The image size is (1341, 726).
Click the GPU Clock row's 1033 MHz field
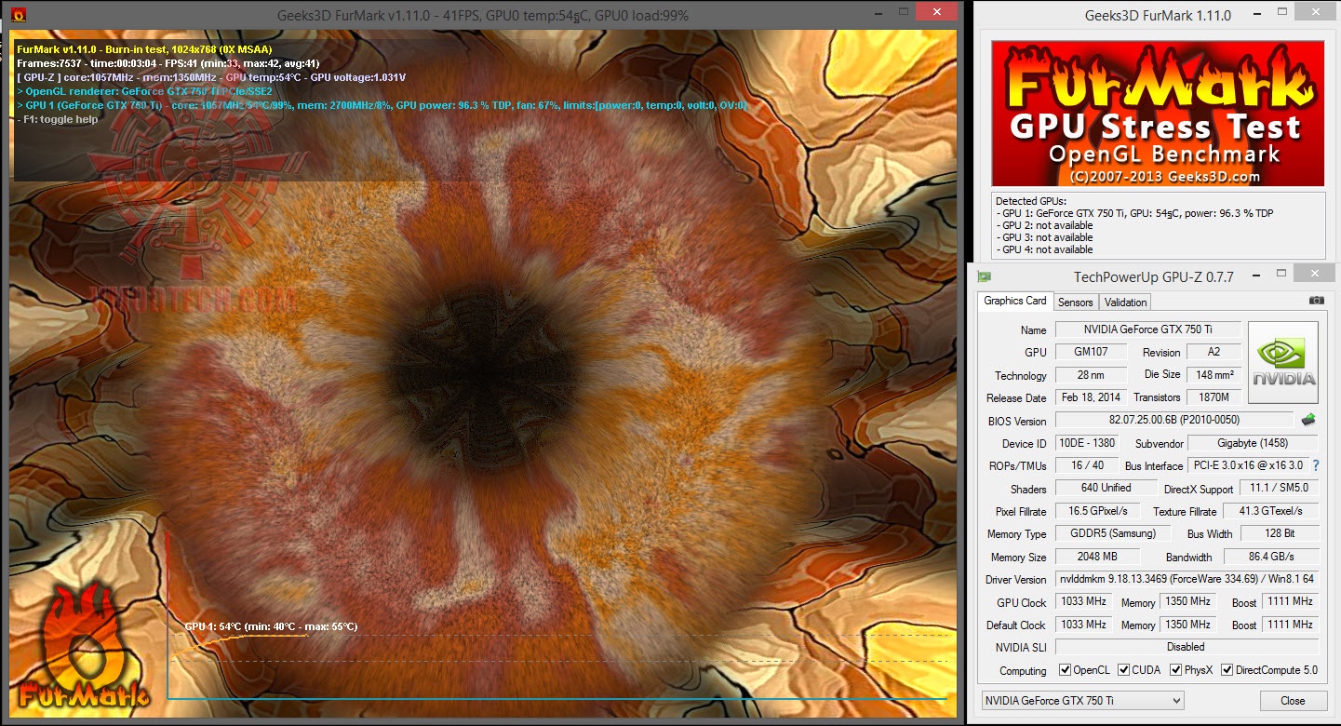click(x=1083, y=602)
